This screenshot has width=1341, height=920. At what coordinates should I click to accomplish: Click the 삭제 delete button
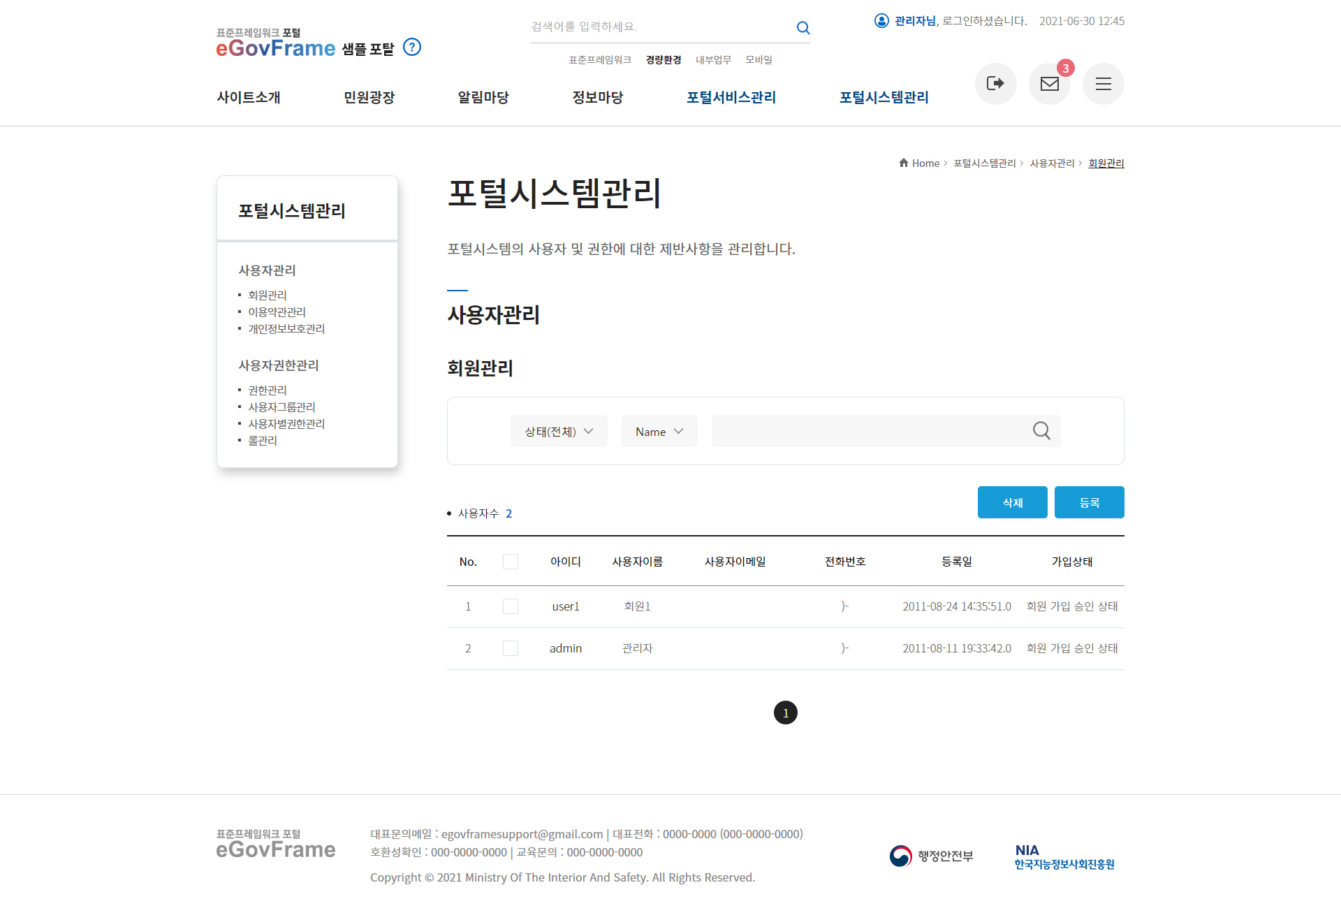(1012, 502)
